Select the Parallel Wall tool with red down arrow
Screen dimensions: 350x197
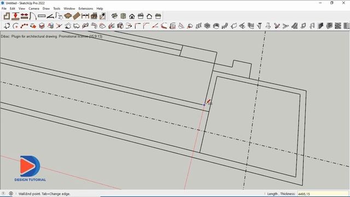point(15,16)
